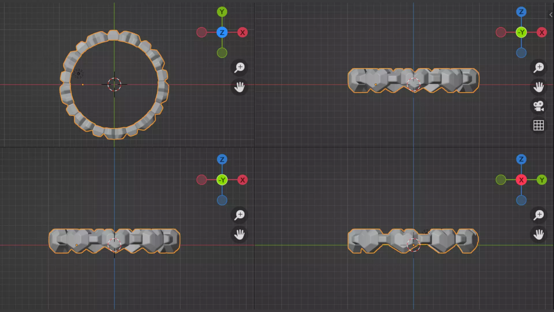
Task: Click zoom magnifier in top-right viewport
Action: coord(539,68)
